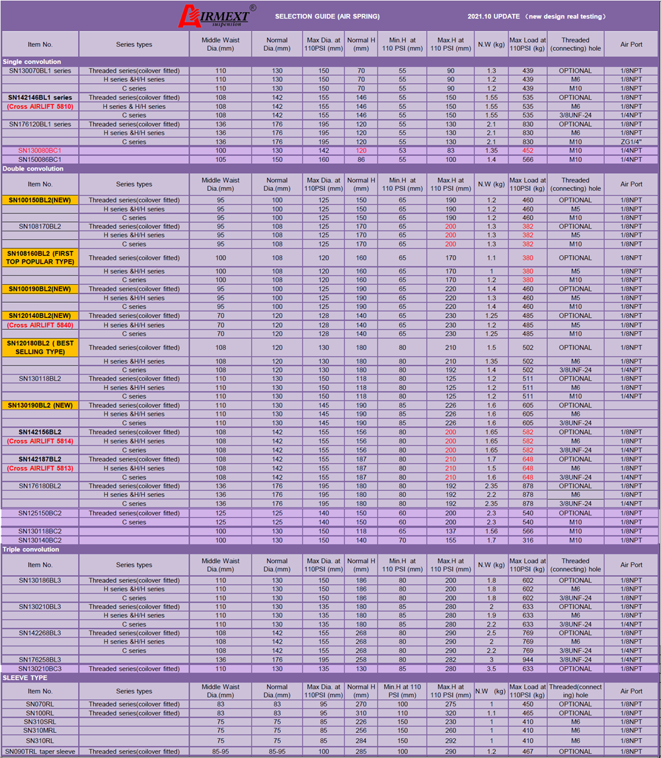Click the red '(Cross AIRLIFT 5813)' note
Image resolution: width=661 pixels, height=758 pixels.
pos(40,469)
